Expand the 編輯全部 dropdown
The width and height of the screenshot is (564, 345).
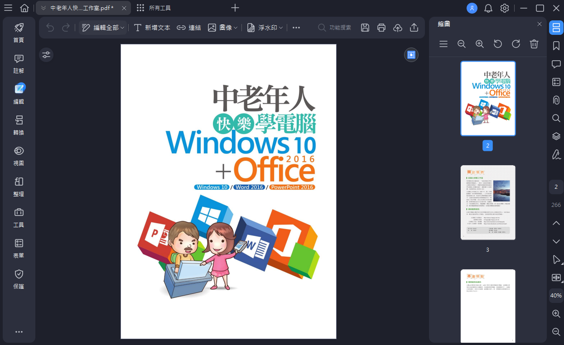[x=122, y=28]
